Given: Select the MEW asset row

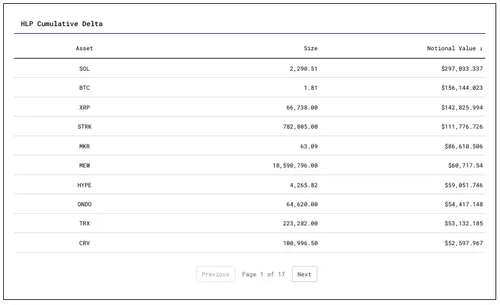Looking at the screenshot, I should [85, 166].
